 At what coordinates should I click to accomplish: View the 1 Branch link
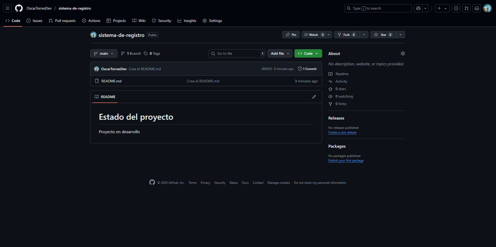coord(131,53)
